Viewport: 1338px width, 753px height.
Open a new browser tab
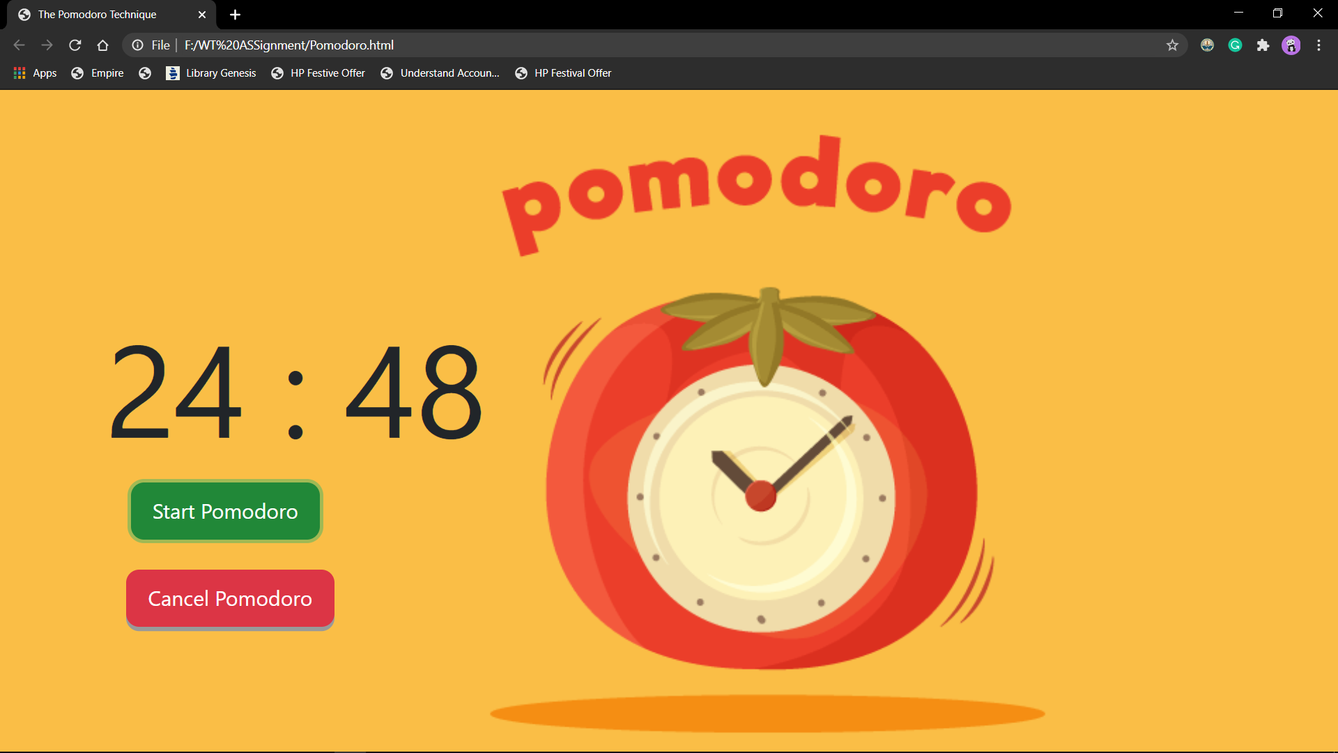tap(235, 14)
